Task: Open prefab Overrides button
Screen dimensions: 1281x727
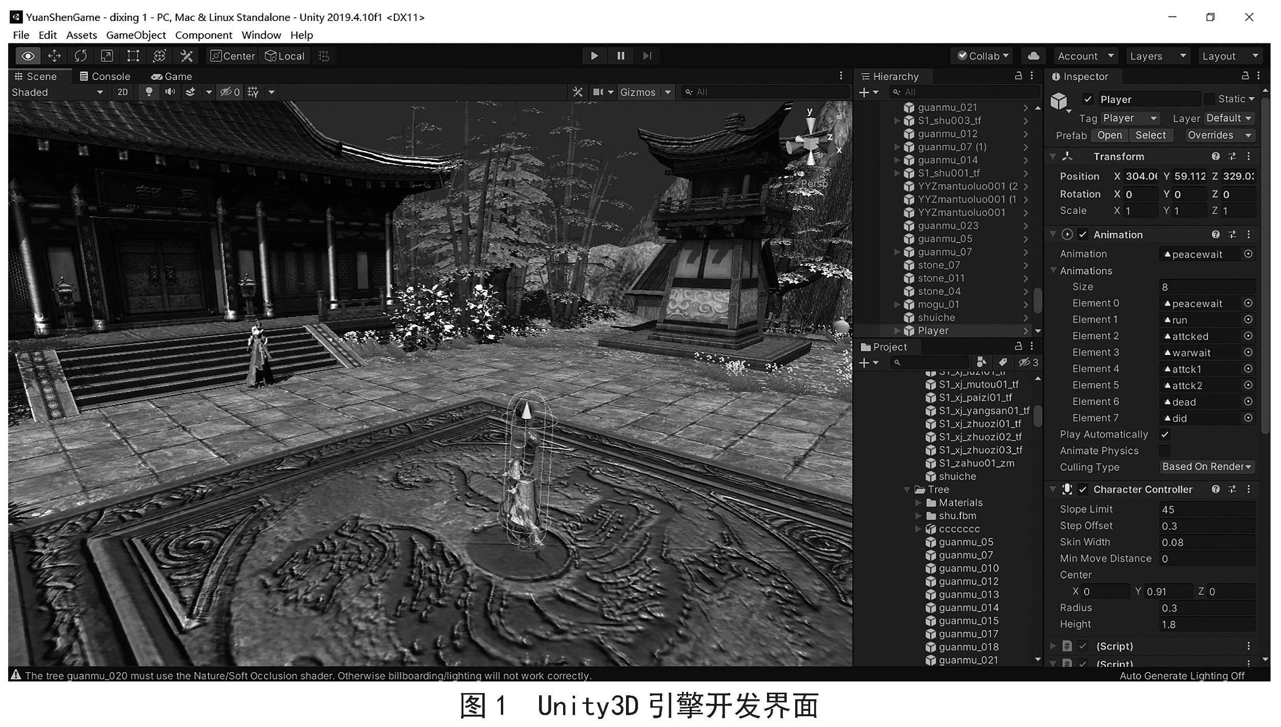Action: coord(1220,135)
